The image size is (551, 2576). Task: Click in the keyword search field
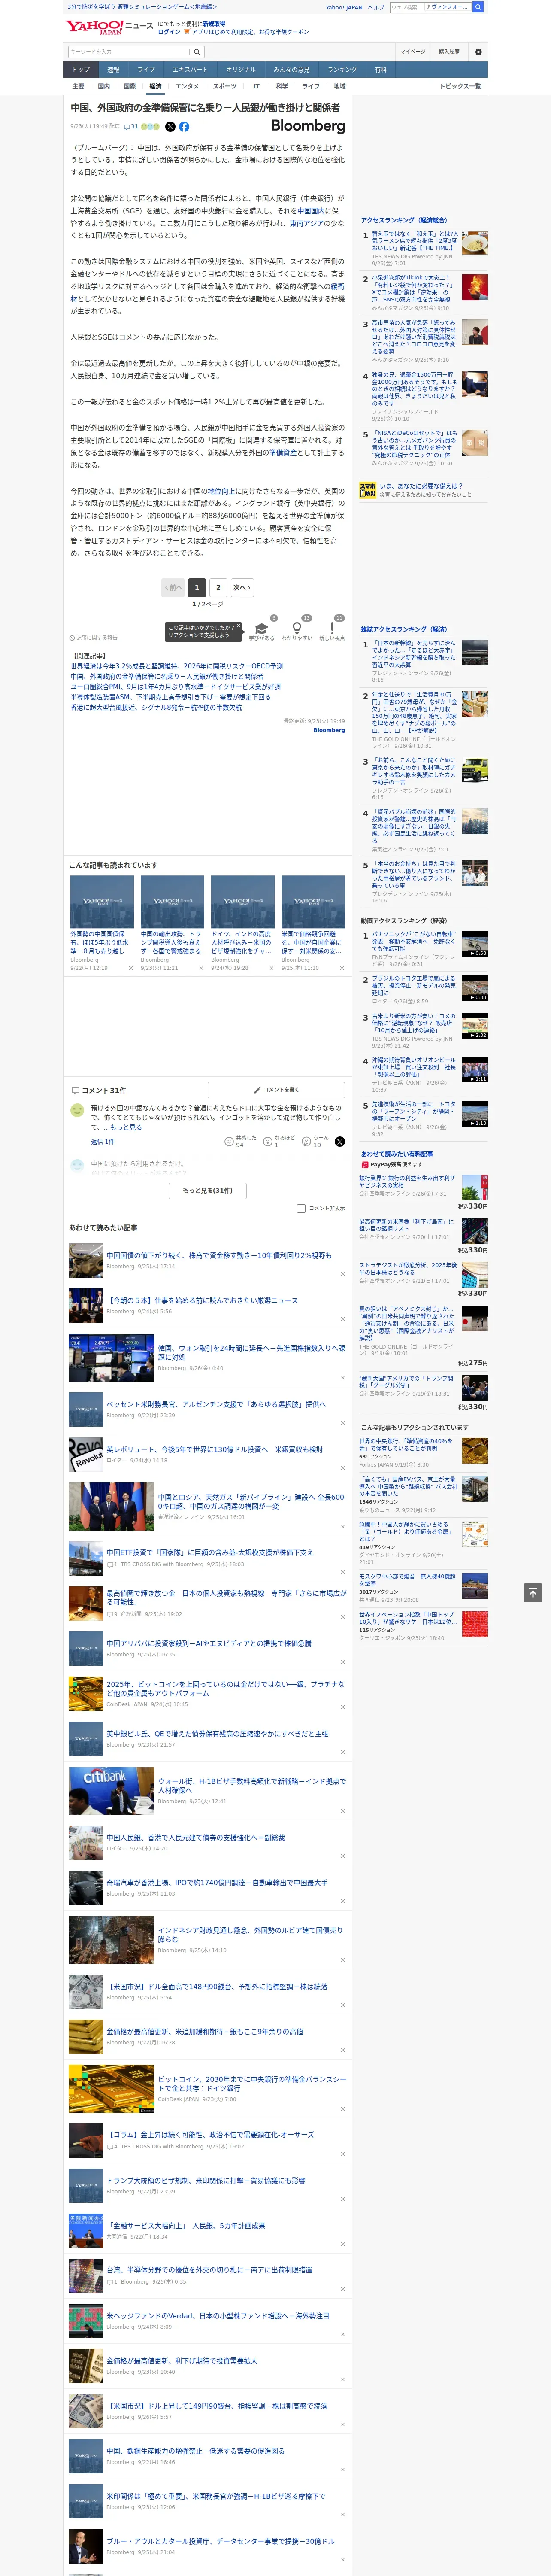128,52
